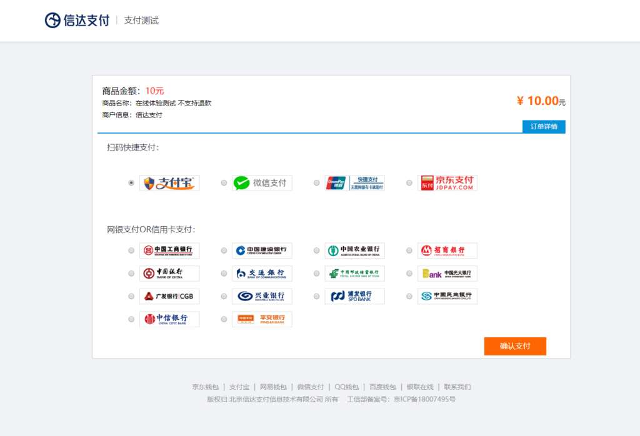Screen dimensions: 640x436
Task: Open the 微信支付 footer link
Action: pos(310,387)
